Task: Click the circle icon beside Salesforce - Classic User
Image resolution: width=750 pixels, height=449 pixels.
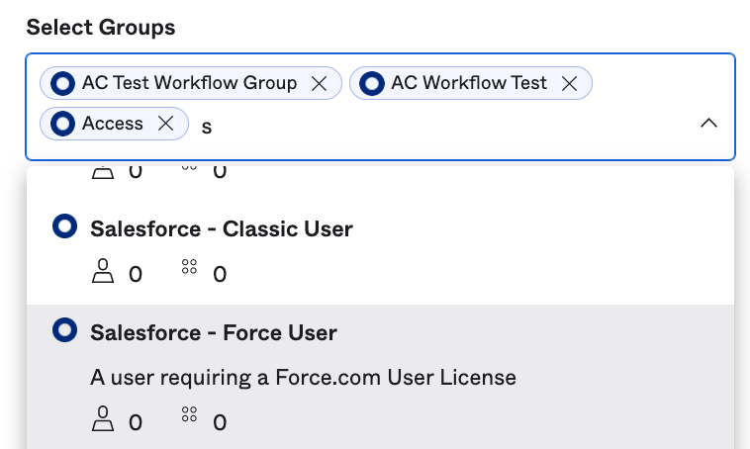Action: click(x=64, y=225)
